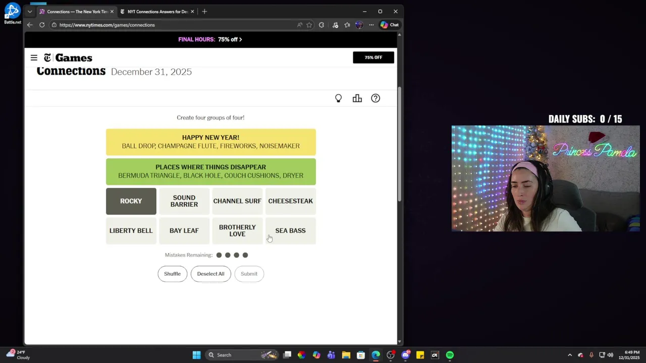Select the LIBERTY BELL tile
Screen dimensions: 646x363
131,231
